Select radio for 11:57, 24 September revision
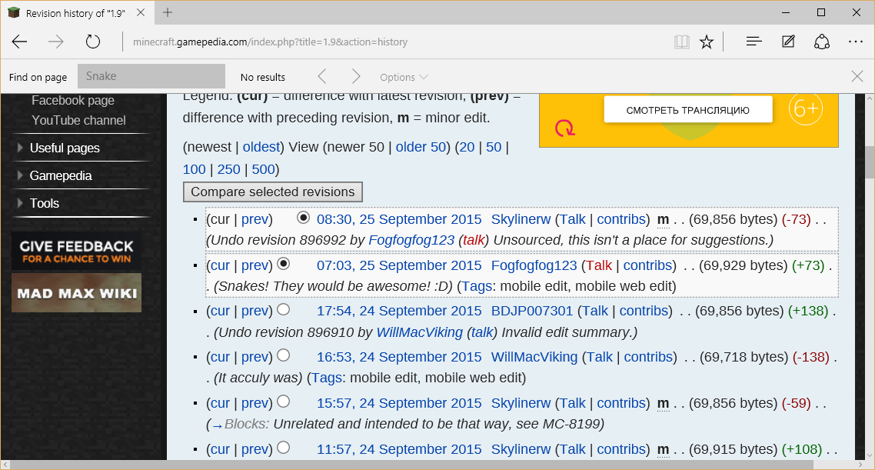Viewport: 875px width, 470px height. click(x=284, y=447)
